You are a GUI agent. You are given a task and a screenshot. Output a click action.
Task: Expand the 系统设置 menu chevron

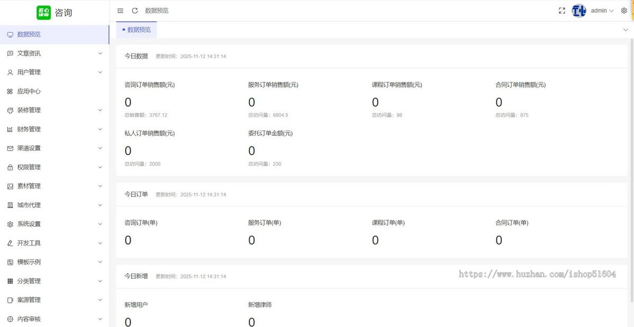(x=100, y=223)
